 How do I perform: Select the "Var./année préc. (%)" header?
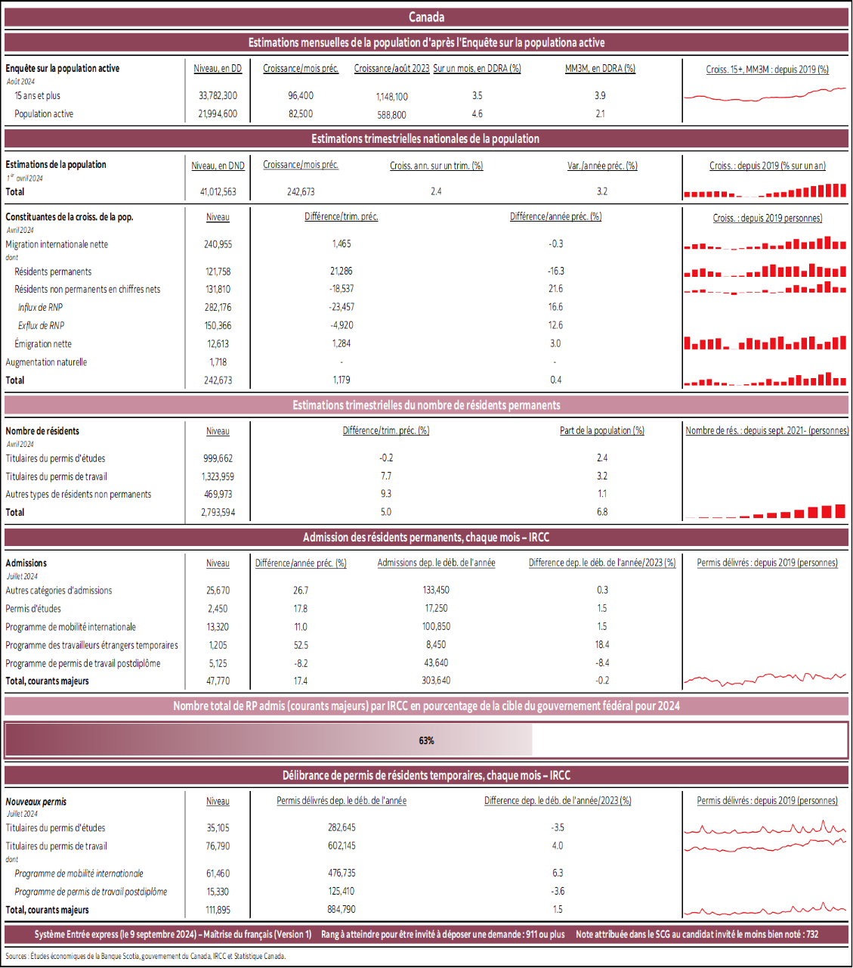pos(602,166)
